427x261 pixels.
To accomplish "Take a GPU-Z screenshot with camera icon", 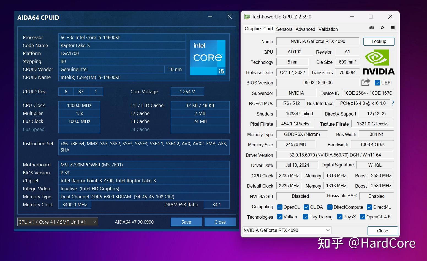I will click(x=371, y=28).
